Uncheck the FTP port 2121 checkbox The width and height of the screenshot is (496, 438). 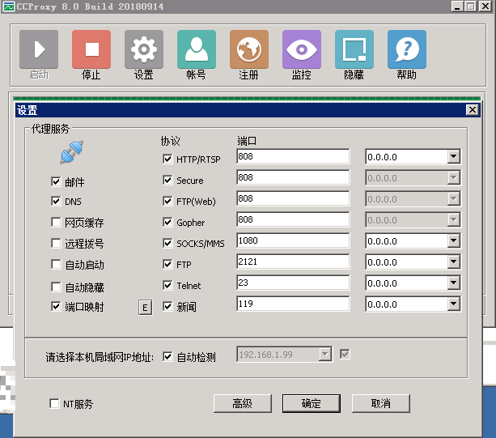(167, 264)
